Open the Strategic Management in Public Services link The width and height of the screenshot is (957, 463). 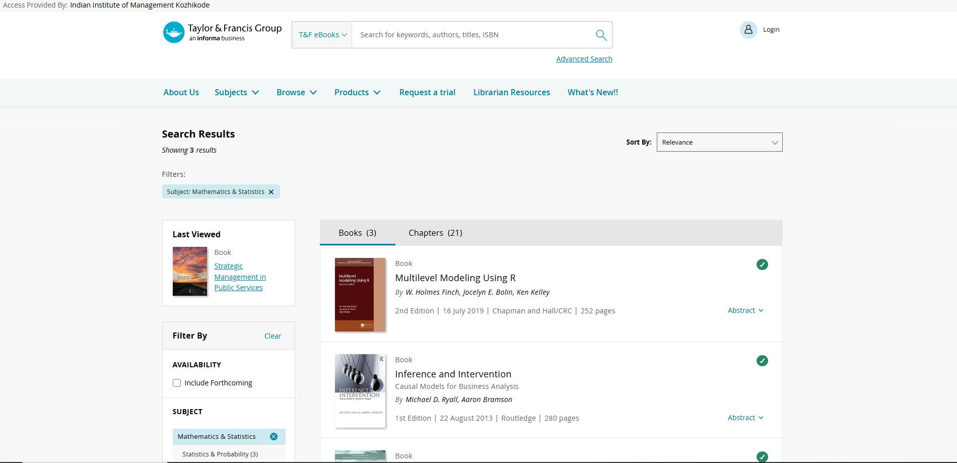coord(240,277)
